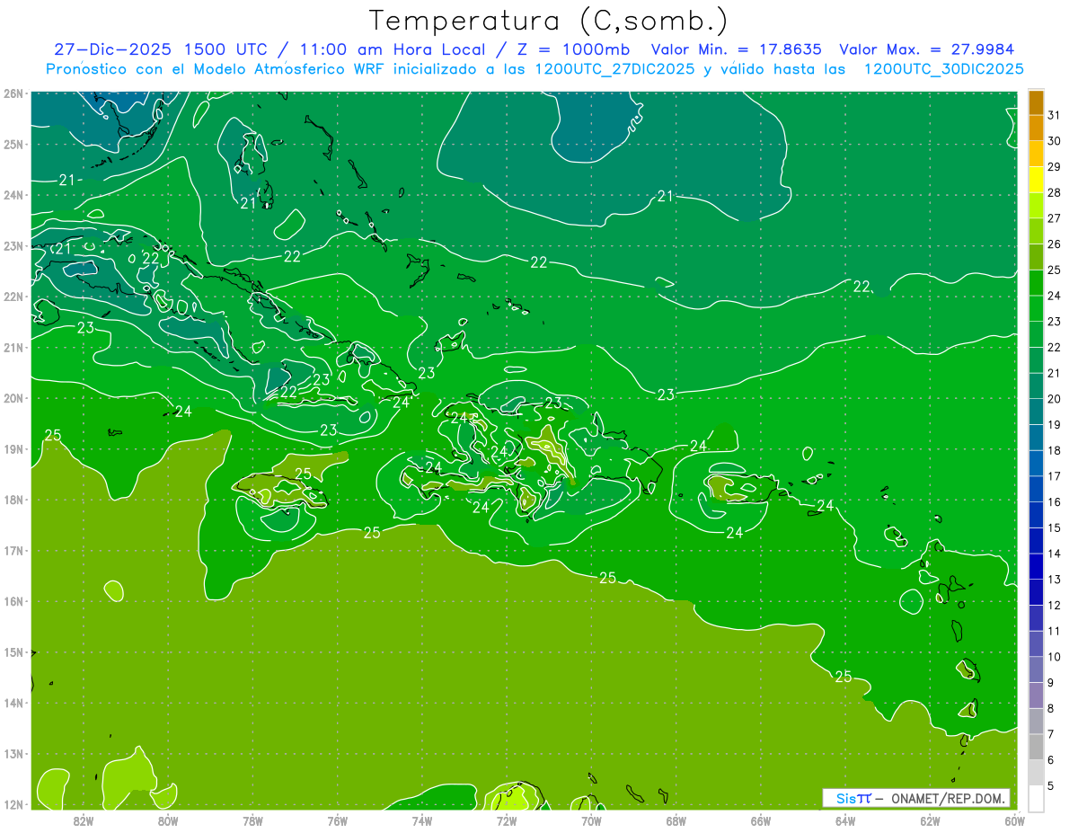Select the purple colorbar segment between 9 and 10
The image size is (1078, 833).
pos(1036,669)
